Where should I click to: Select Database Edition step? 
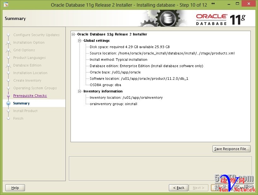coord(27,65)
